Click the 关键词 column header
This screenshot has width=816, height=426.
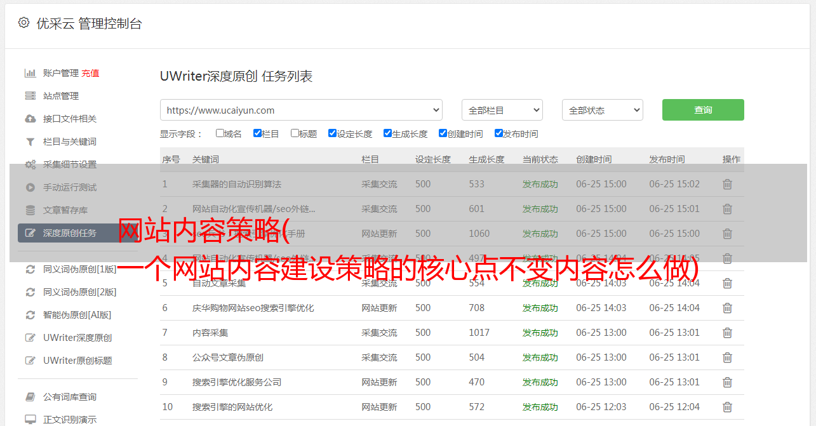pyautogui.click(x=206, y=159)
